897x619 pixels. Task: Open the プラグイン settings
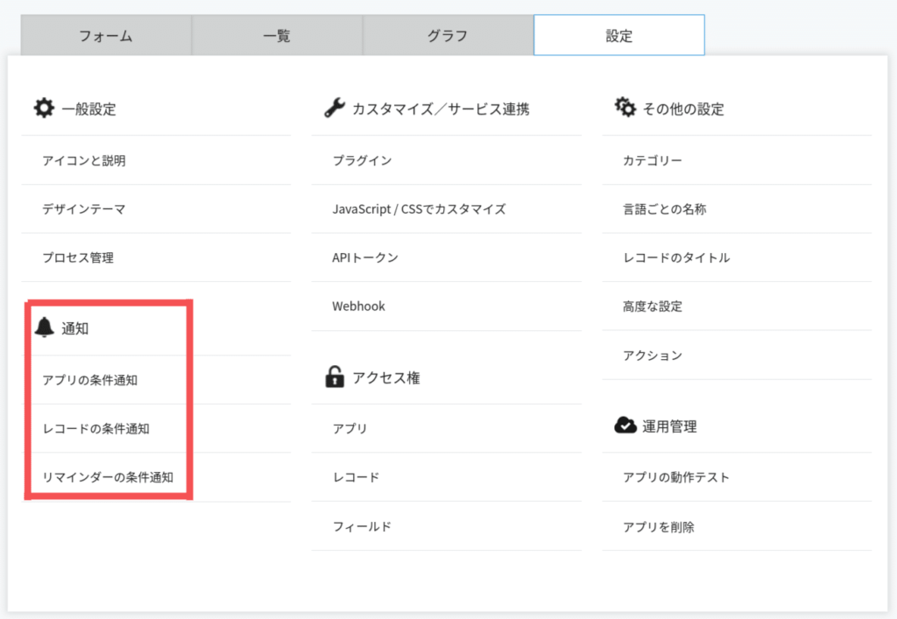click(362, 160)
